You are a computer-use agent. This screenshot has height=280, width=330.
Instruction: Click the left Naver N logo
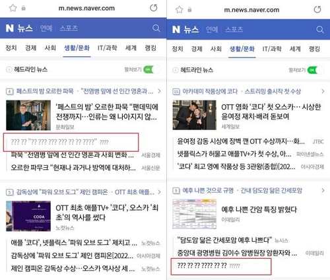pos(9,28)
